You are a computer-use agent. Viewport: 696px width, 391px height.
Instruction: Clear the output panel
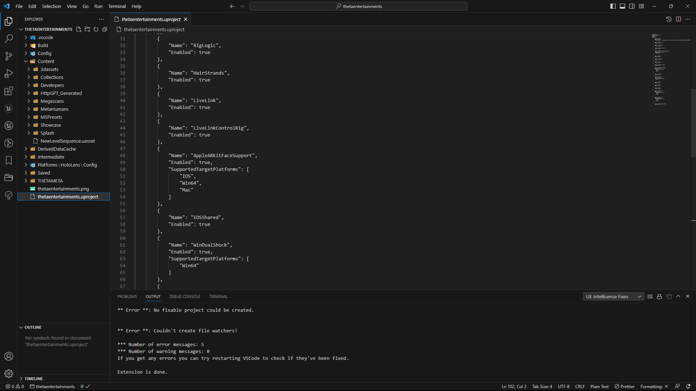[650, 297]
